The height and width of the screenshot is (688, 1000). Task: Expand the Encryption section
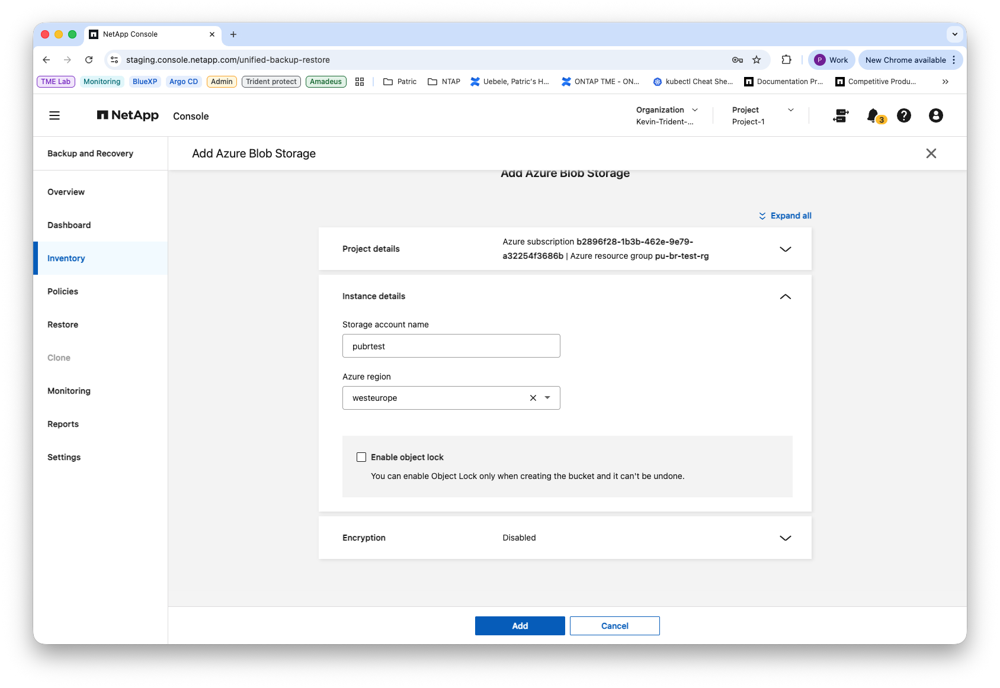786,538
